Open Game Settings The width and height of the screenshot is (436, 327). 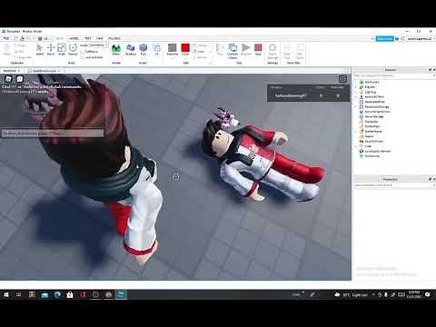pos(272,51)
